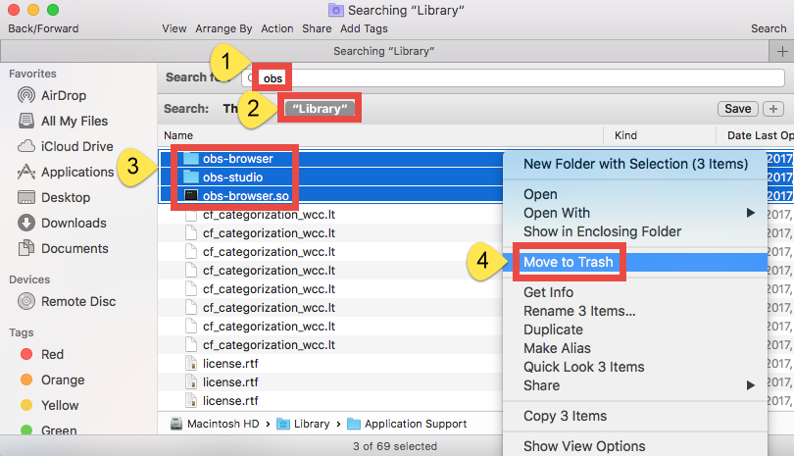Open the View toolbar option
The height and width of the screenshot is (456, 794).
174,28
